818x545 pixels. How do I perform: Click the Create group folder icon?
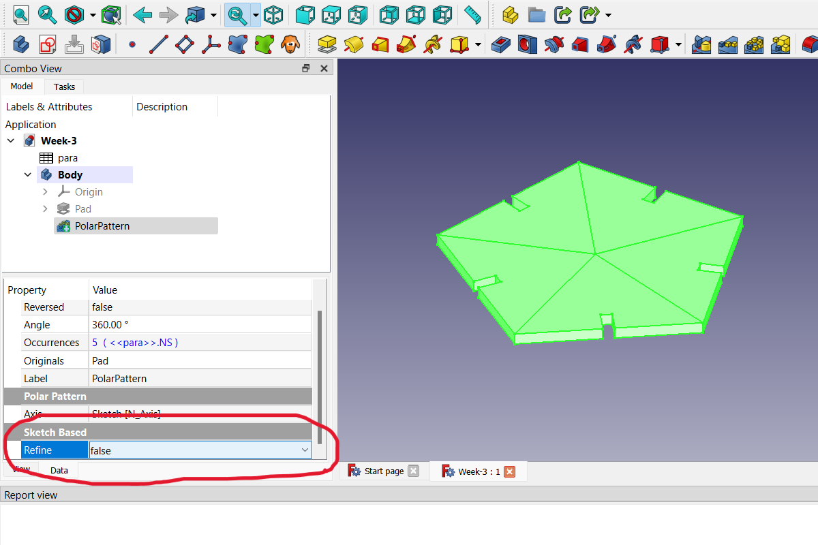point(536,14)
